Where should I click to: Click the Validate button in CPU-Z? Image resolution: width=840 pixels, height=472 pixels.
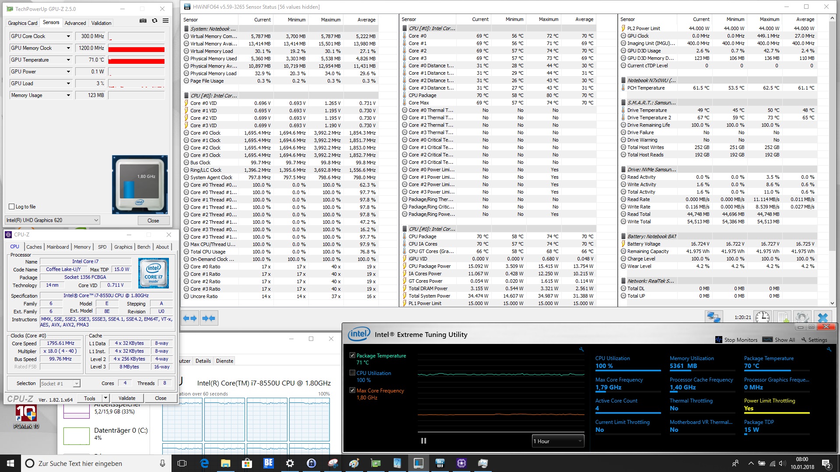coord(127,398)
